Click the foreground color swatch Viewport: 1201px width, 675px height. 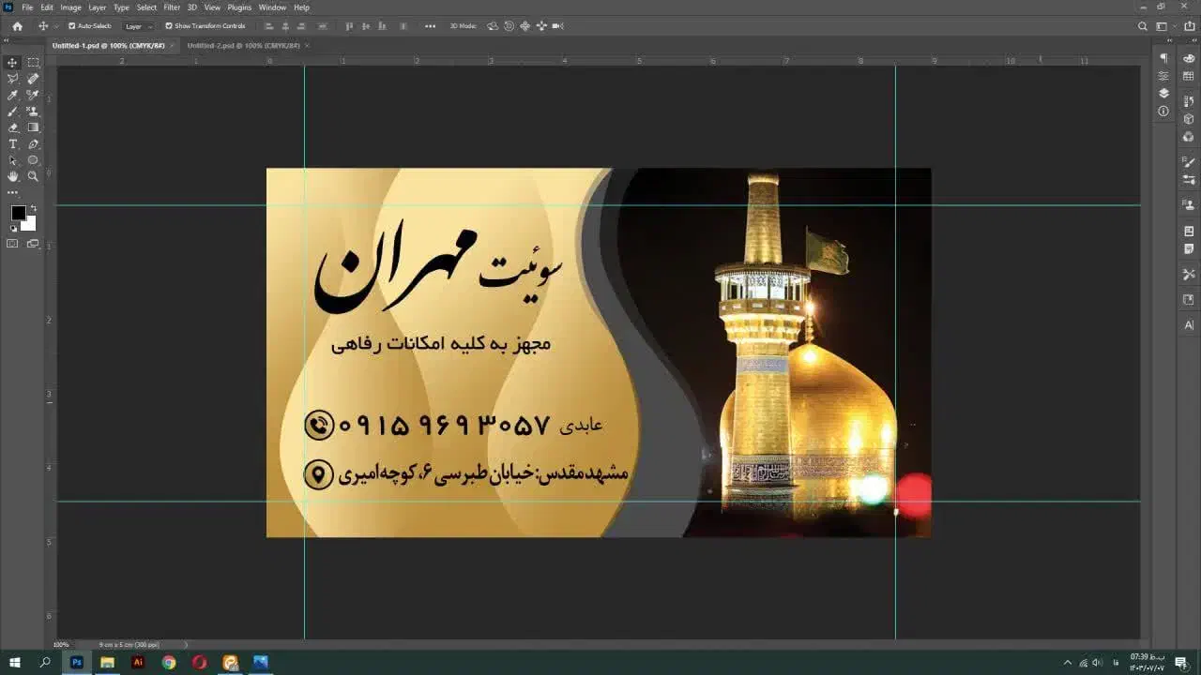pyautogui.click(x=18, y=213)
